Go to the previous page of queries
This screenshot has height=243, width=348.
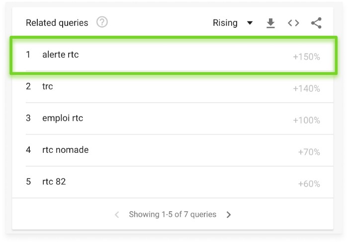tap(117, 215)
